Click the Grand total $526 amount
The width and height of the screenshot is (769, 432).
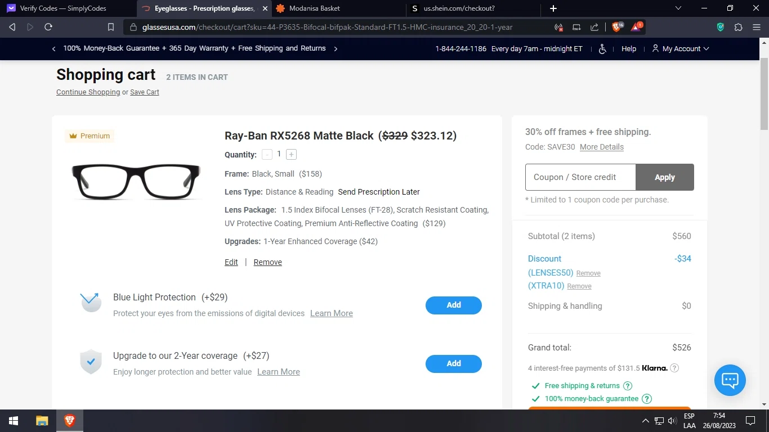pyautogui.click(x=682, y=348)
